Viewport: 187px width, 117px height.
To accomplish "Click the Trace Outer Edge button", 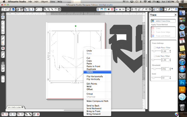I will pyautogui.click(x=163, y=32).
